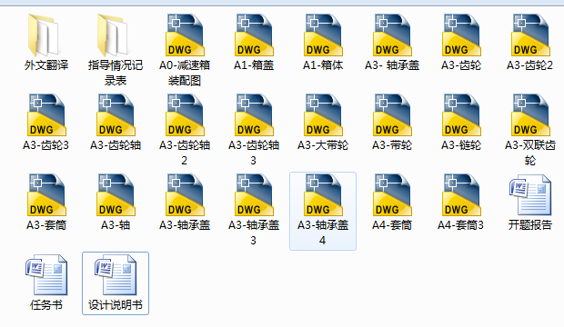Viewport: 564px width, 327px height.
Task: Select the A4-套筒 DWG file icon
Action: click(x=392, y=194)
